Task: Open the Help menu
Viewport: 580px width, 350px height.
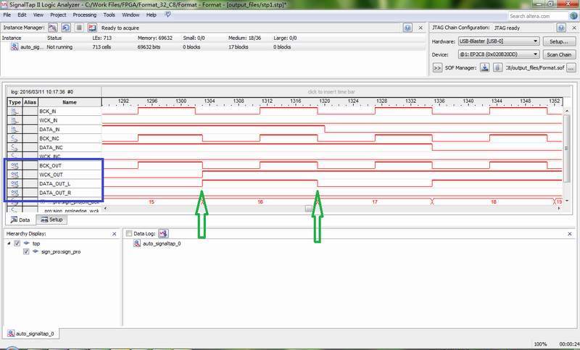Action: 152,14
